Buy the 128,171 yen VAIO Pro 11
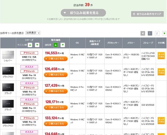 click(56, 108)
